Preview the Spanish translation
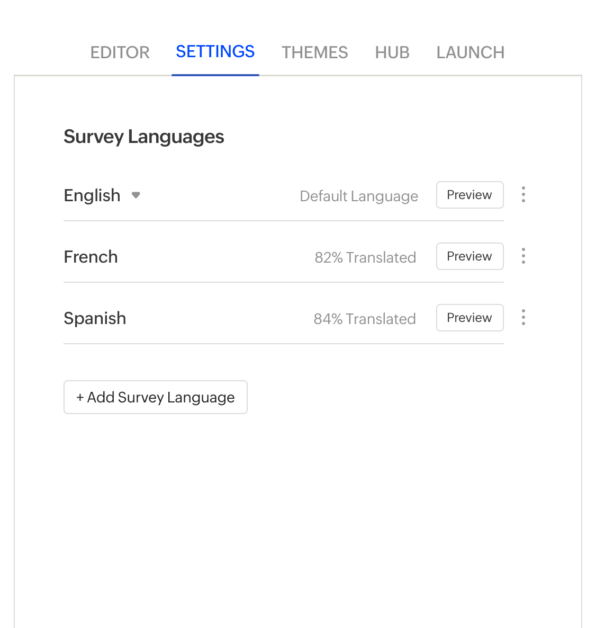596x628 pixels. point(469,318)
